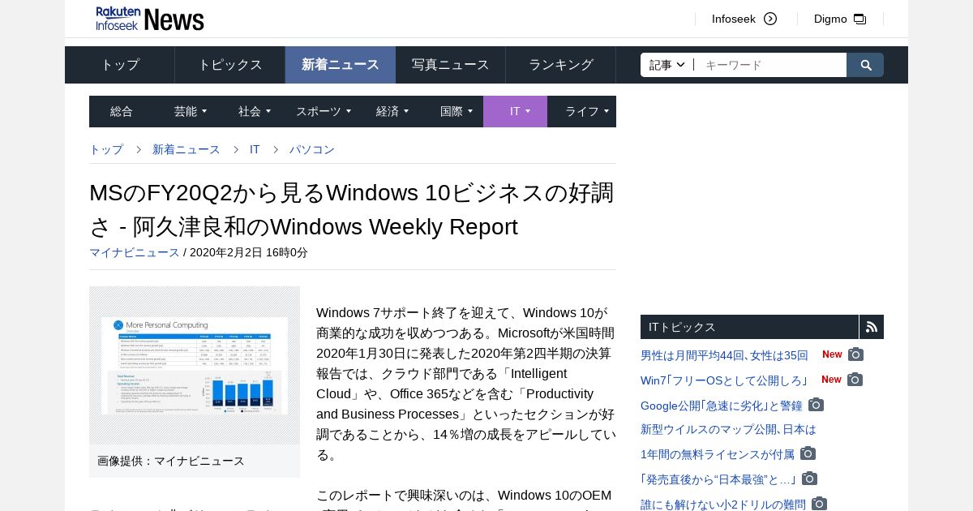Open the ランキング tab
This screenshot has height=511, width=973.
[561, 65]
